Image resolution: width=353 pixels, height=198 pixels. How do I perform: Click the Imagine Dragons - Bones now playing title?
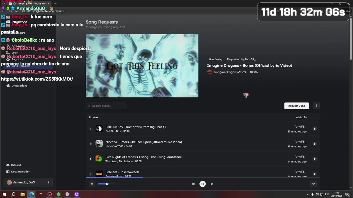tap(250, 65)
